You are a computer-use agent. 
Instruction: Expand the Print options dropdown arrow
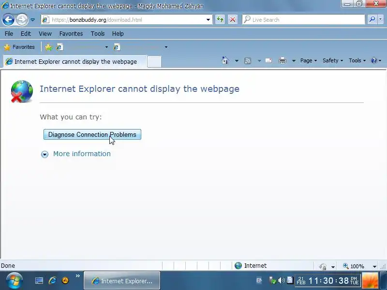point(294,61)
